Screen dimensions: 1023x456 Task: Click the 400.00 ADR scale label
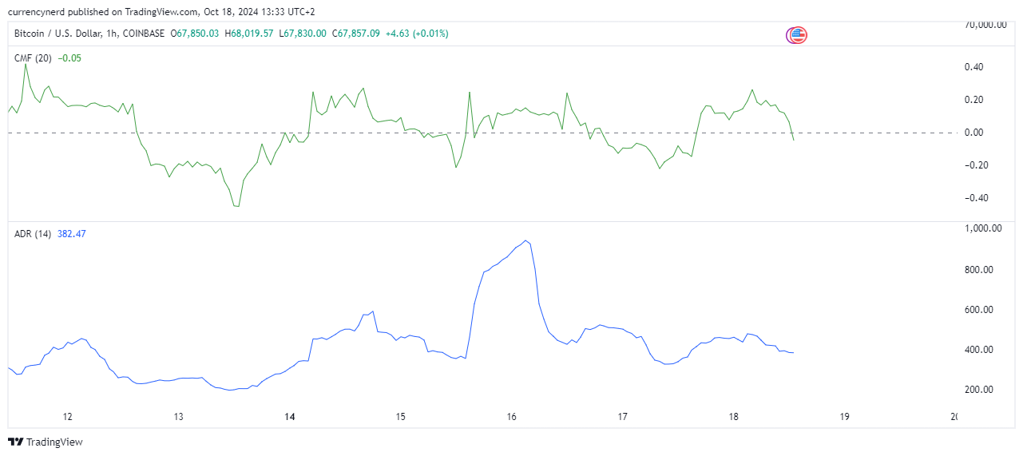point(978,350)
